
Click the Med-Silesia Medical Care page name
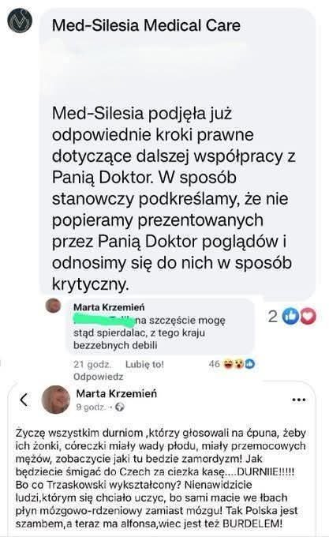click(x=146, y=25)
